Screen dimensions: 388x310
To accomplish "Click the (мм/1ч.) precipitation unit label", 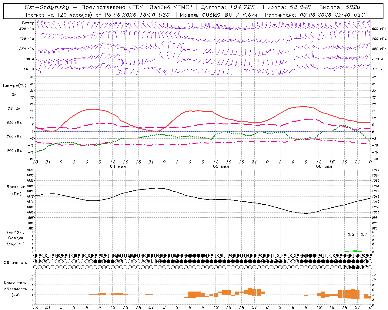I will click(x=15, y=243).
